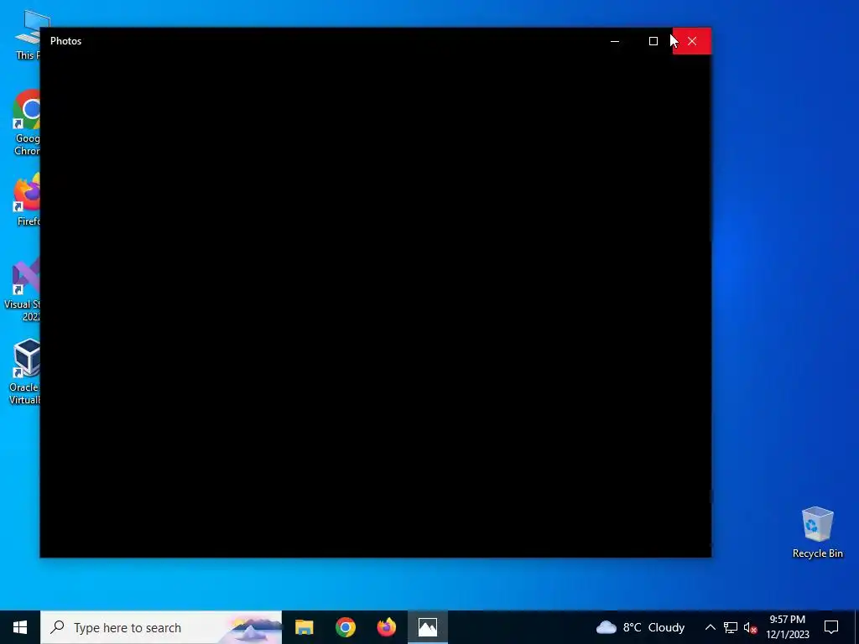Close the Photos window
This screenshot has width=859, height=644.
pos(692,41)
